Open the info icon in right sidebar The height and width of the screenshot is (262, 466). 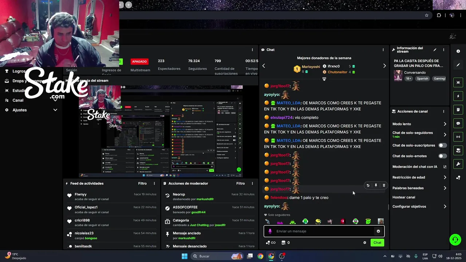click(x=458, y=51)
